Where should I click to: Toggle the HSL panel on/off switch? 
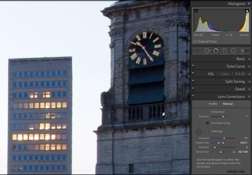(x=193, y=74)
